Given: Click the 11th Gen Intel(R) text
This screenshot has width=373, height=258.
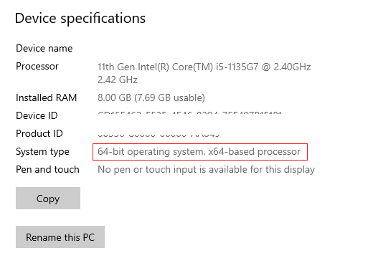Looking at the screenshot, I should pos(133,67).
